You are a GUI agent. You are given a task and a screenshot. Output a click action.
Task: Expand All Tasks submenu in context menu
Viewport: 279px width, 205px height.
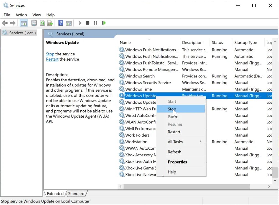pyautogui.click(x=181, y=142)
